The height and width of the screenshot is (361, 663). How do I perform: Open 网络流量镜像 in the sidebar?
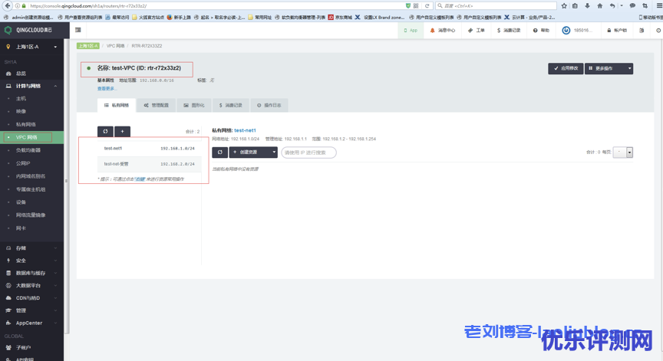(31, 215)
